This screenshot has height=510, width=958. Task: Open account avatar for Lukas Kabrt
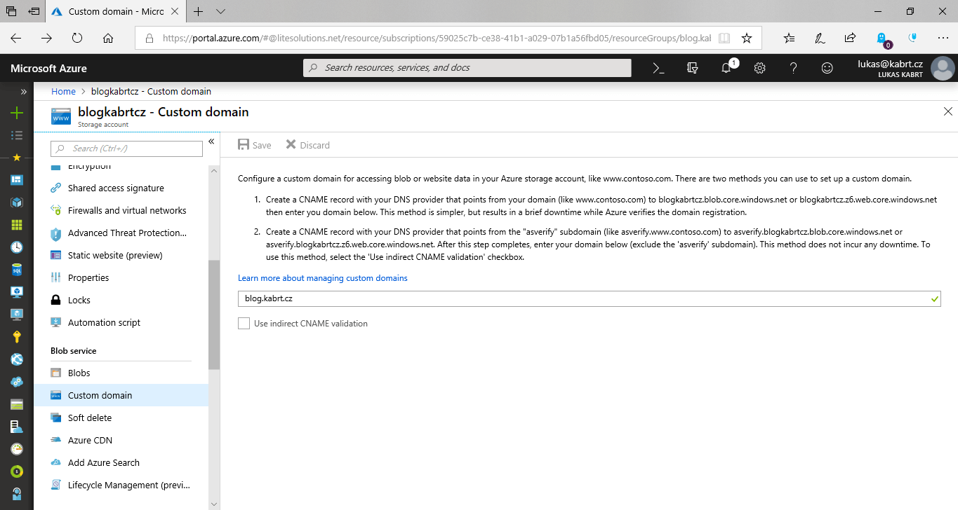click(943, 69)
